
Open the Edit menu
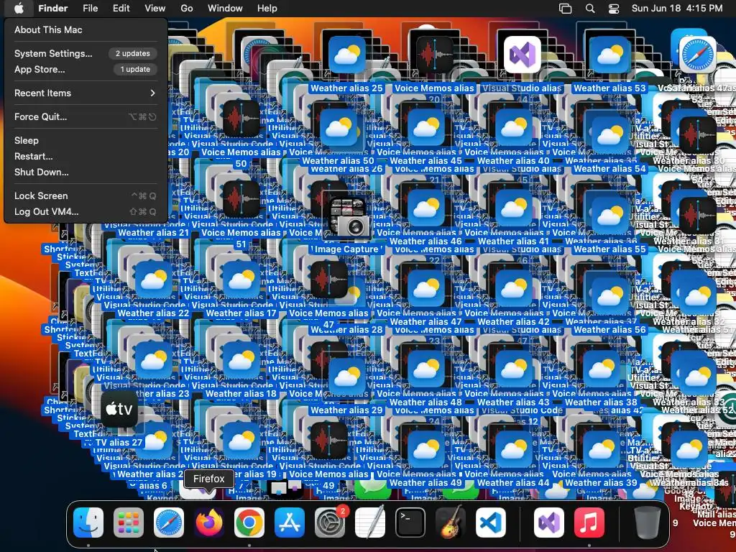pos(121,9)
